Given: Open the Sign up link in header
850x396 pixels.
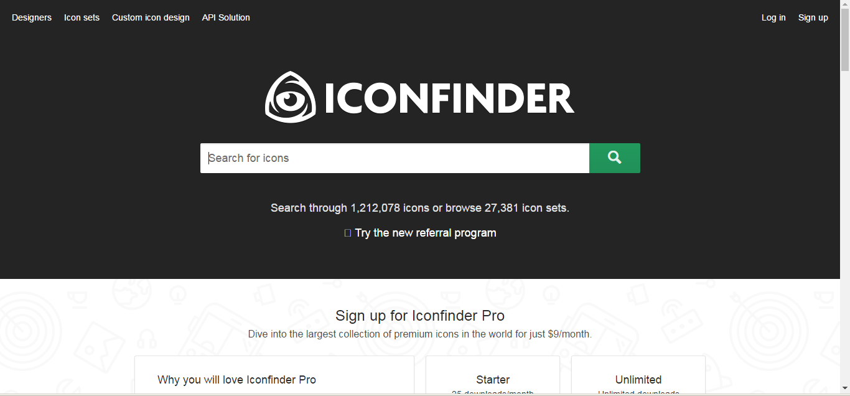Looking at the screenshot, I should [x=813, y=17].
